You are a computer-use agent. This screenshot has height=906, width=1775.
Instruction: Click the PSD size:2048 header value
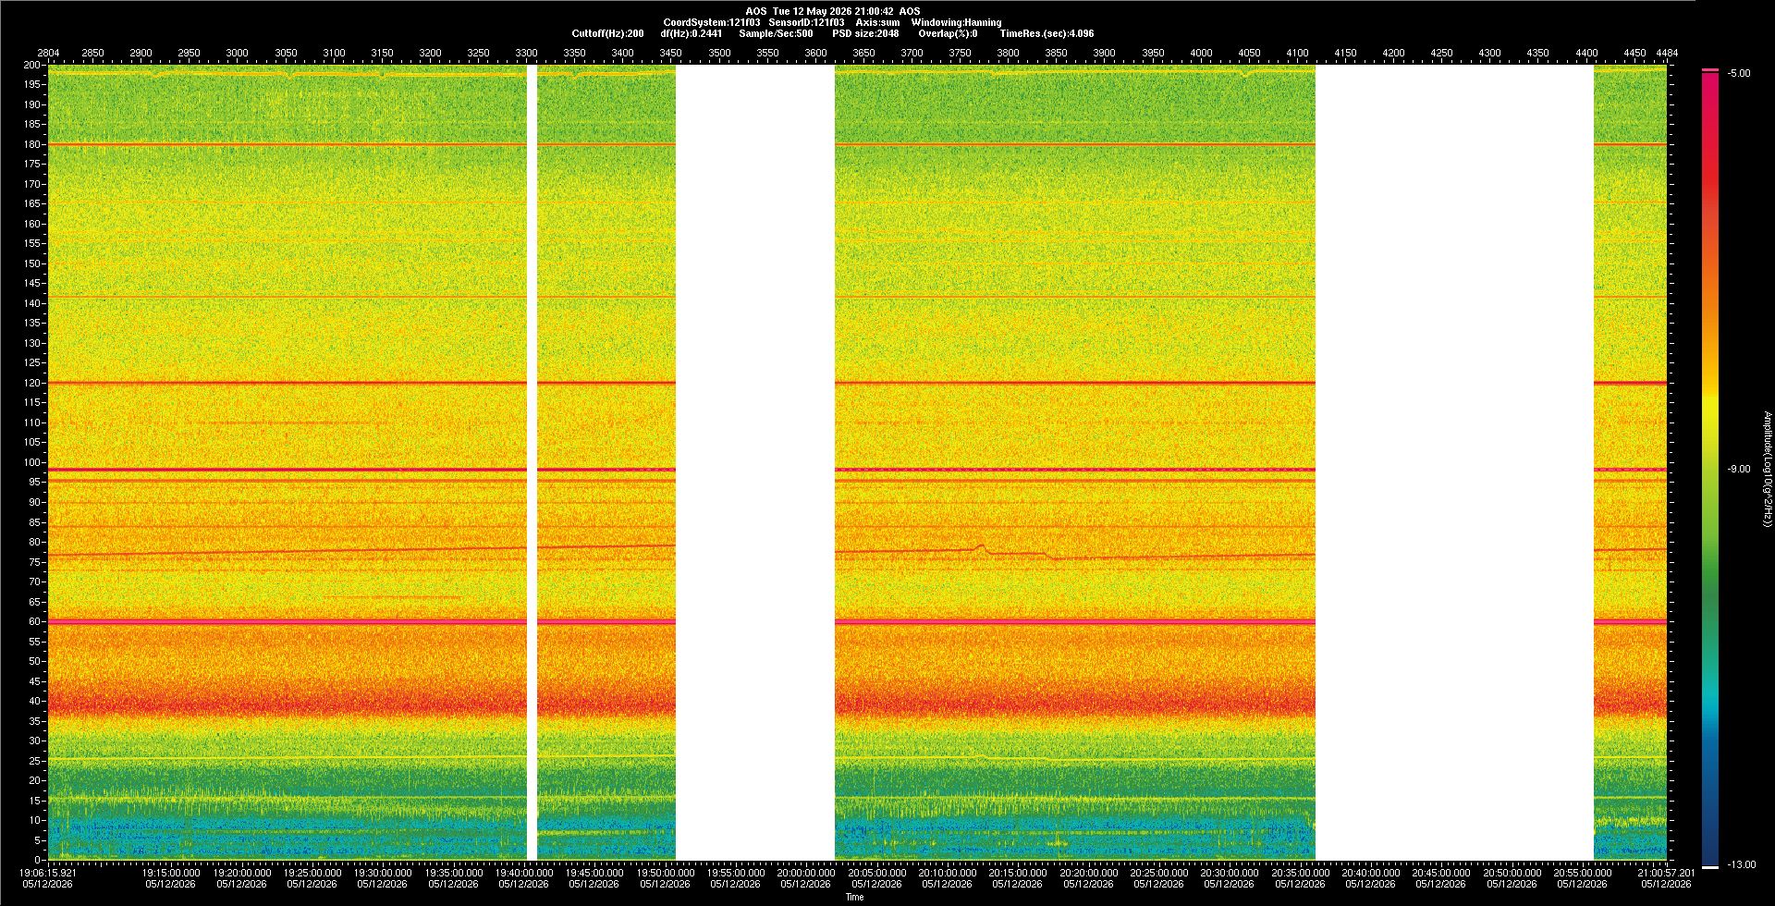click(x=865, y=33)
